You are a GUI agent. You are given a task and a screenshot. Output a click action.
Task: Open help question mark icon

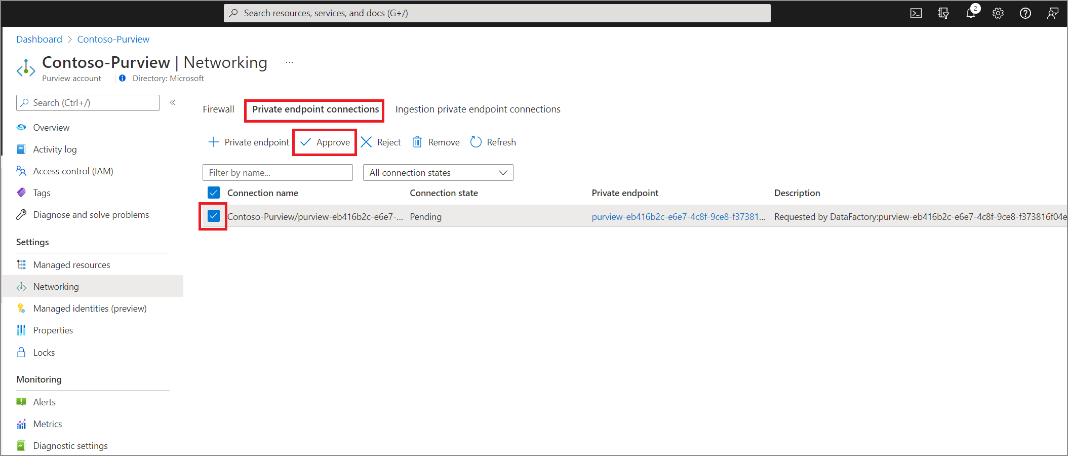coord(1025,13)
